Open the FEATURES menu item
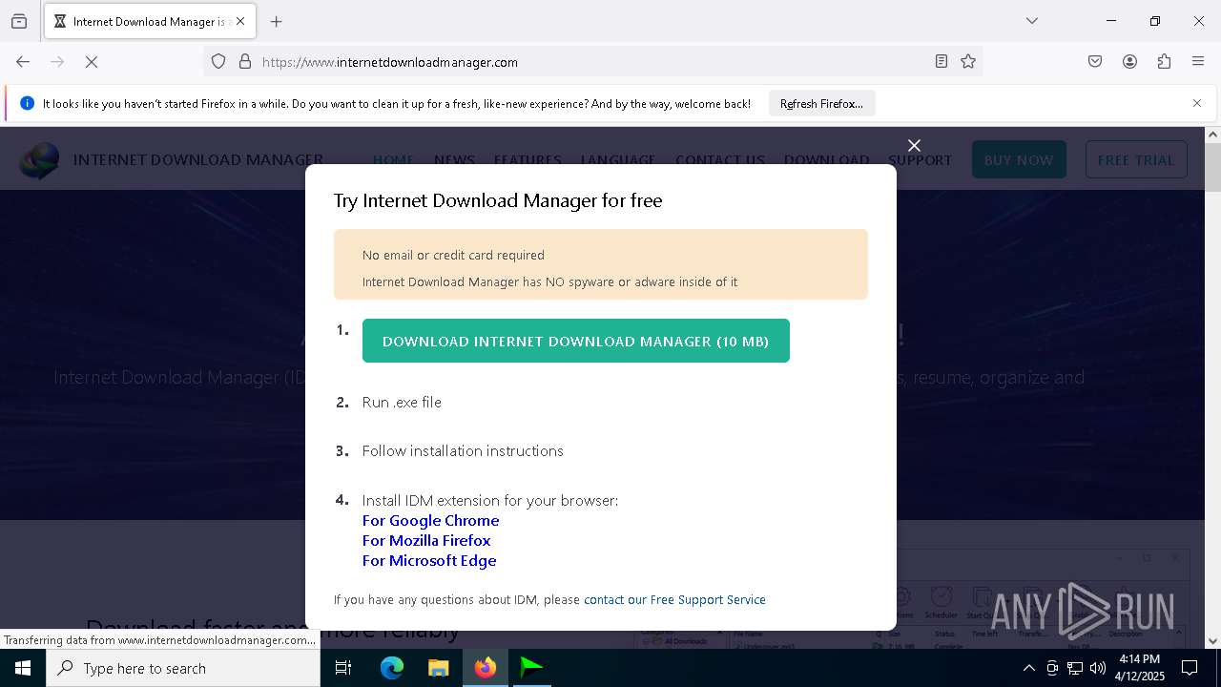 [528, 159]
